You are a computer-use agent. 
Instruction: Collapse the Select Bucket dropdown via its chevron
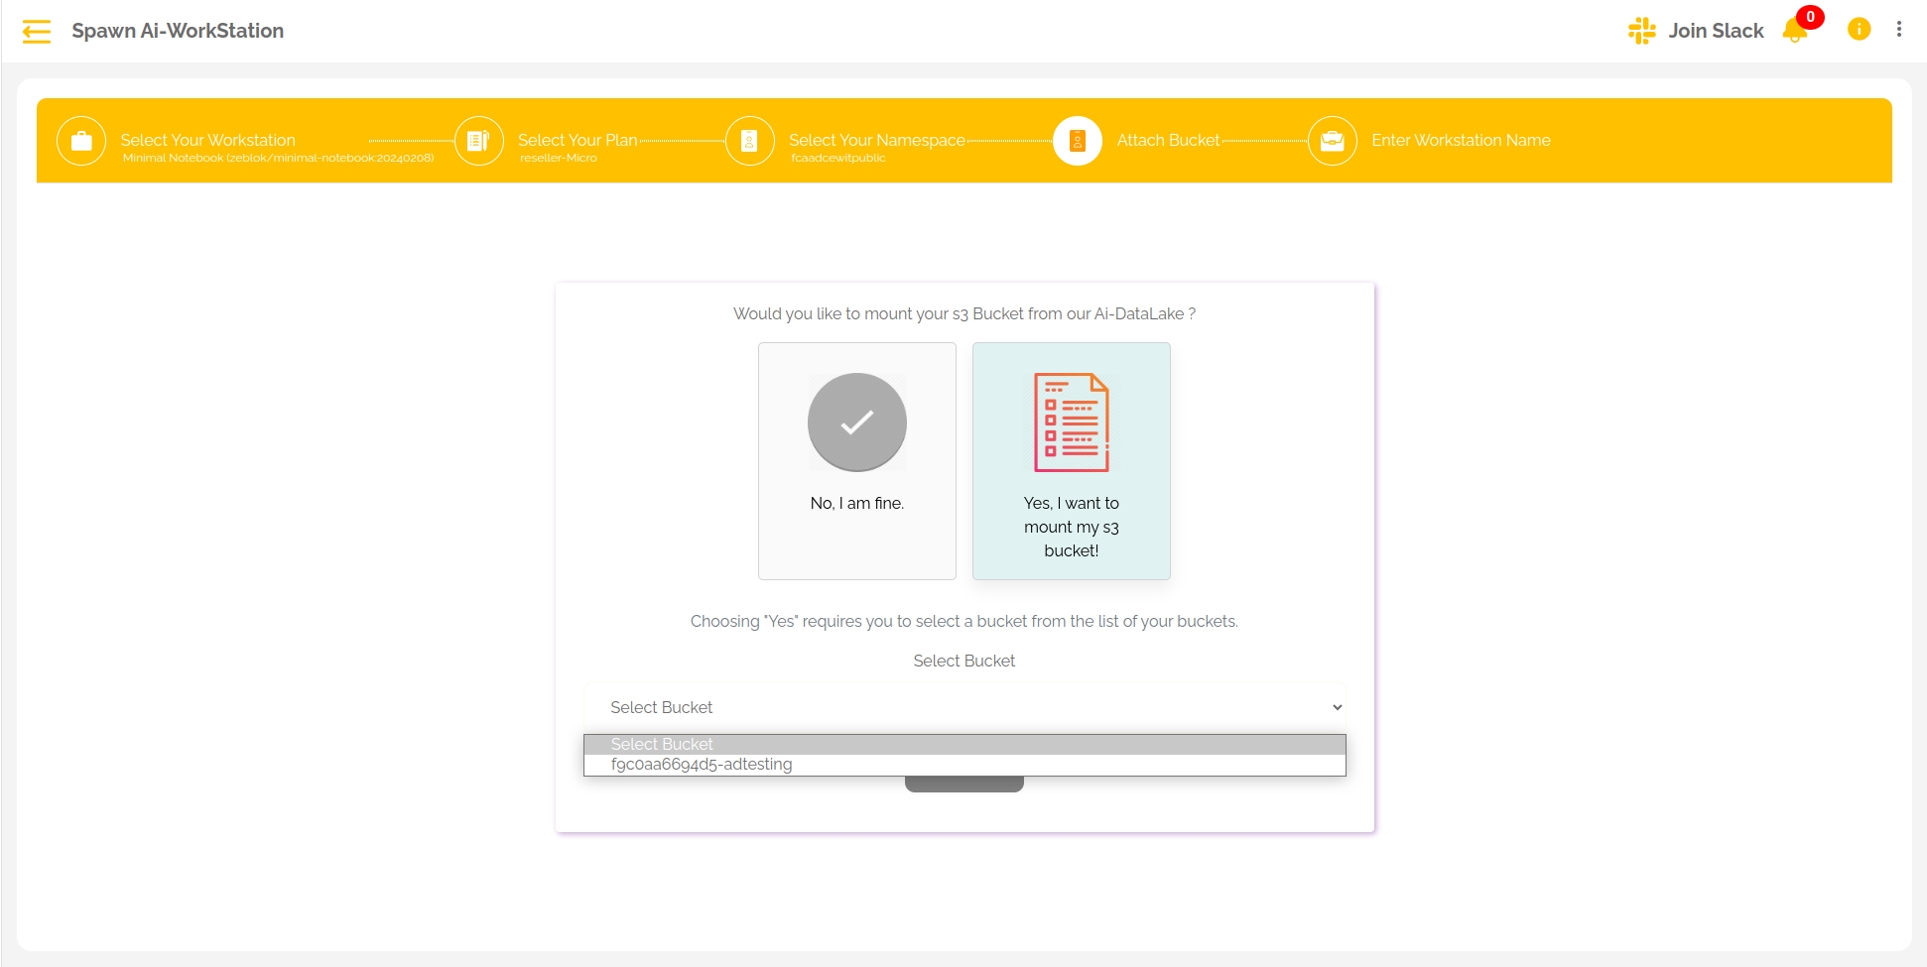1337,707
